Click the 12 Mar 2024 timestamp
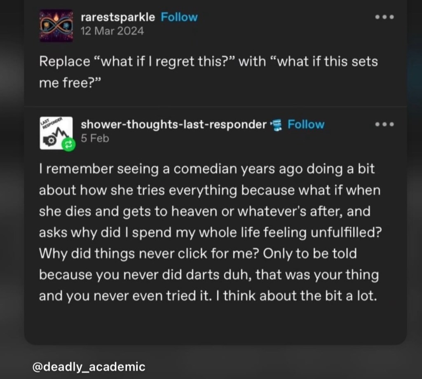Screen dimensions: 422x379 (x=112, y=30)
